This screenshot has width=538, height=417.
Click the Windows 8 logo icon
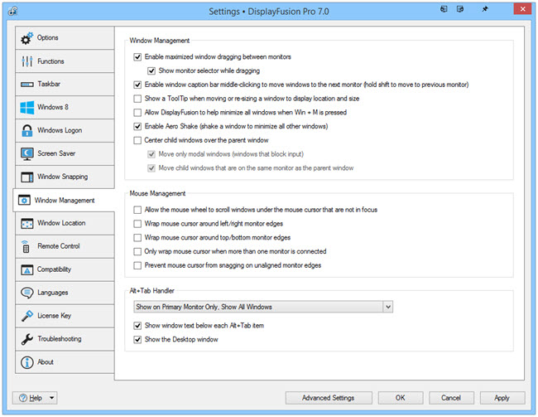26,107
